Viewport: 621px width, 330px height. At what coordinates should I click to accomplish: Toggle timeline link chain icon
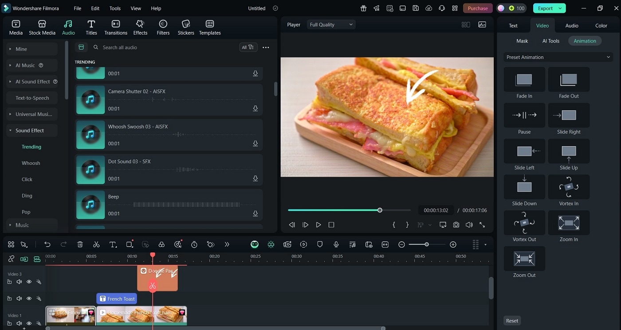tap(11, 259)
